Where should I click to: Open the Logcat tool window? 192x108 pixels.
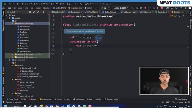coord(67,99)
